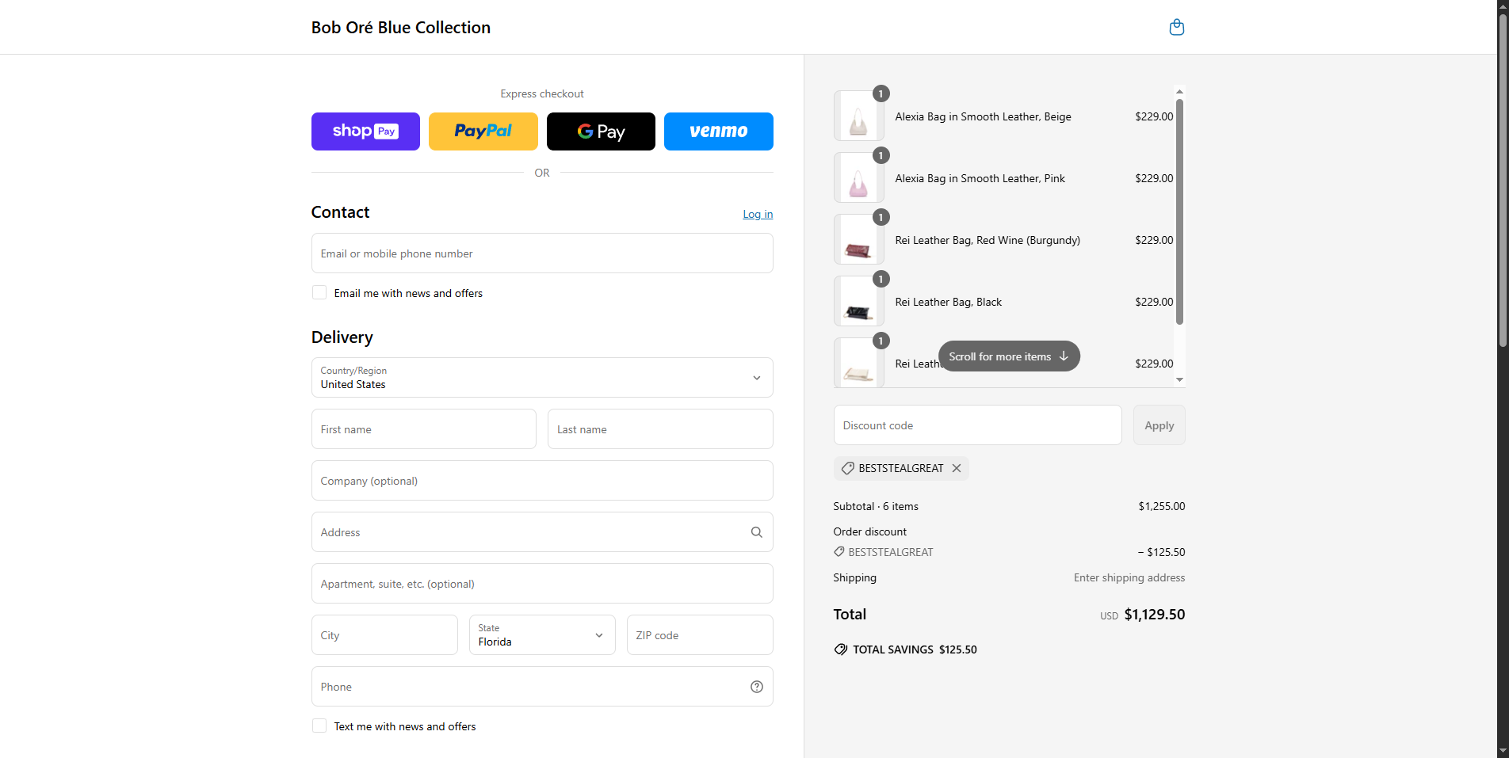This screenshot has height=758, width=1509.
Task: Click the Alexia Bag Beige thumbnail
Action: click(x=858, y=116)
